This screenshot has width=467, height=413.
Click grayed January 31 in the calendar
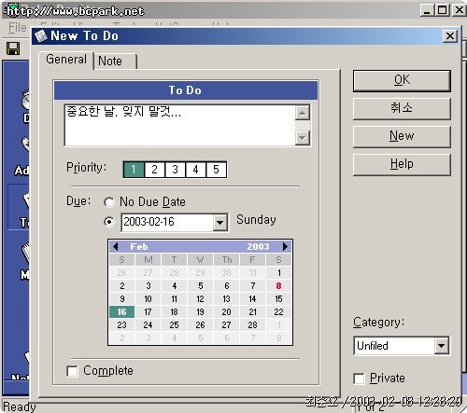coord(252,272)
